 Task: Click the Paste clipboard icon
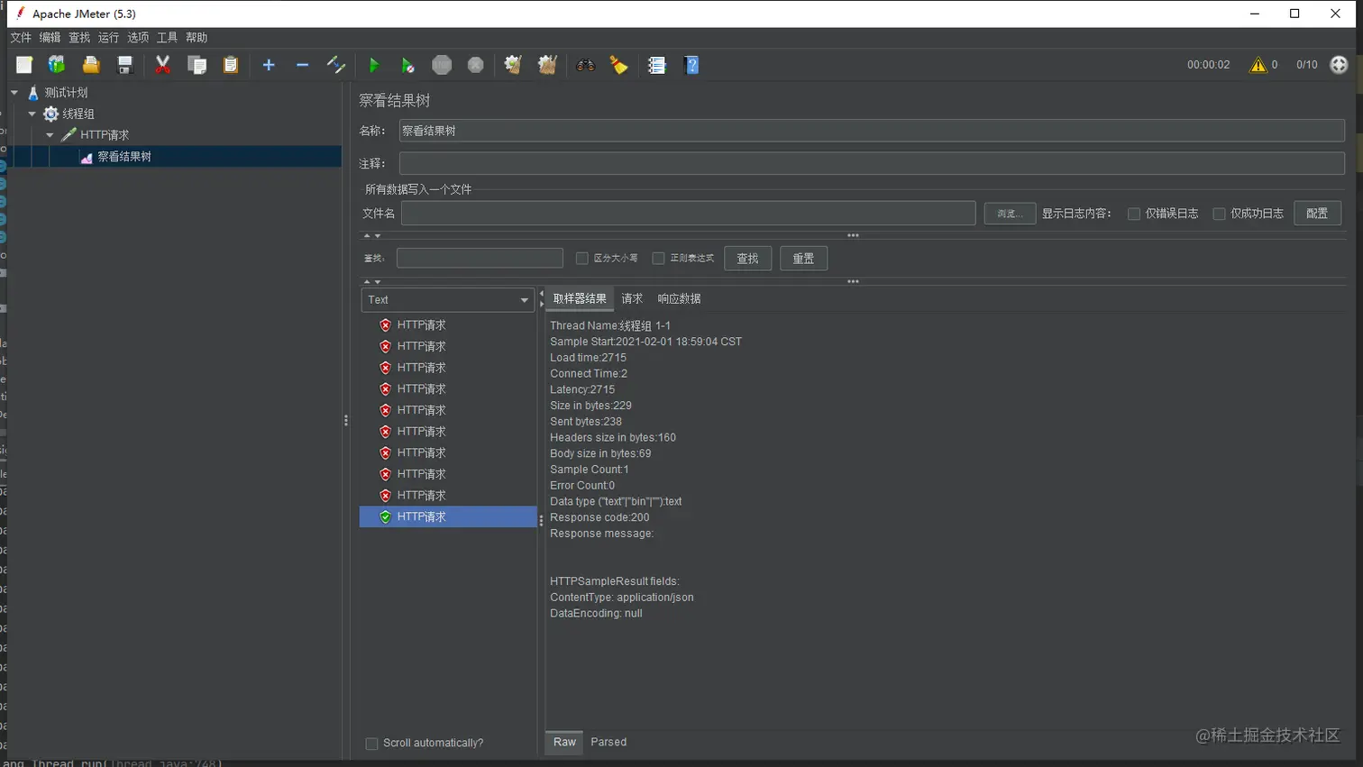pos(231,65)
